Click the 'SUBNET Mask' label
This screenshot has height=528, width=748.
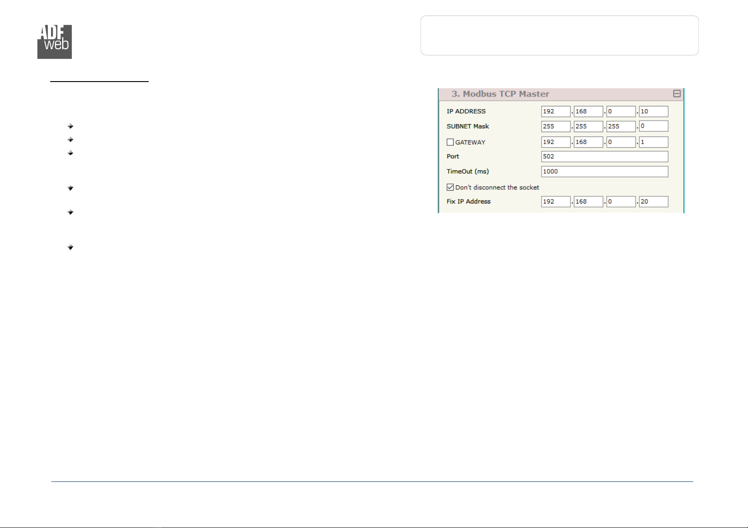[x=468, y=126]
